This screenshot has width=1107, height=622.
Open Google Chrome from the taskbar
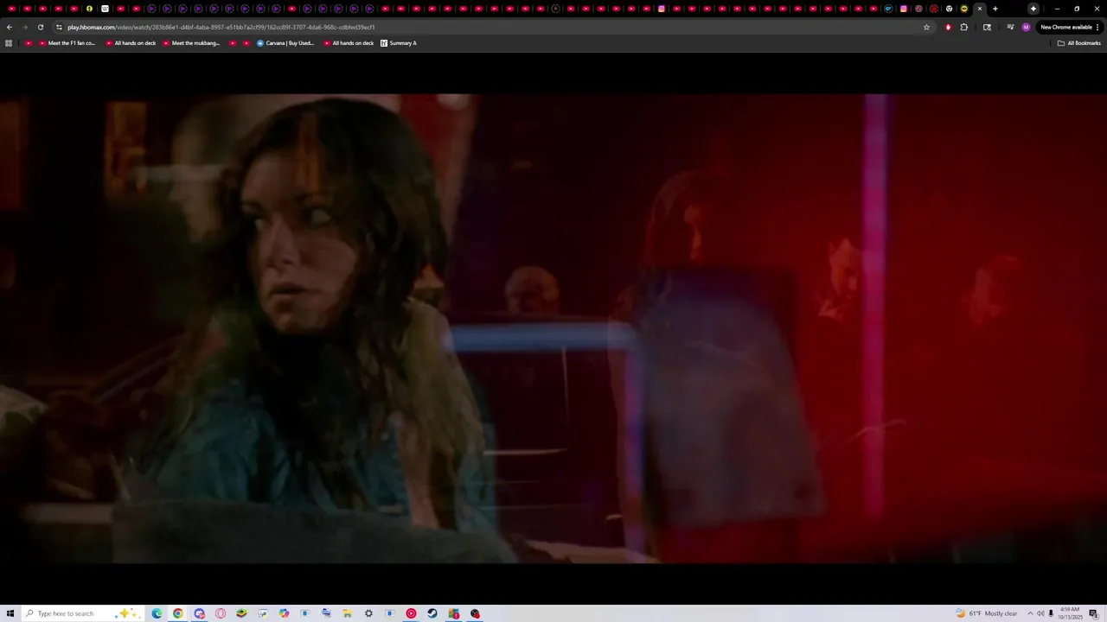tap(178, 613)
